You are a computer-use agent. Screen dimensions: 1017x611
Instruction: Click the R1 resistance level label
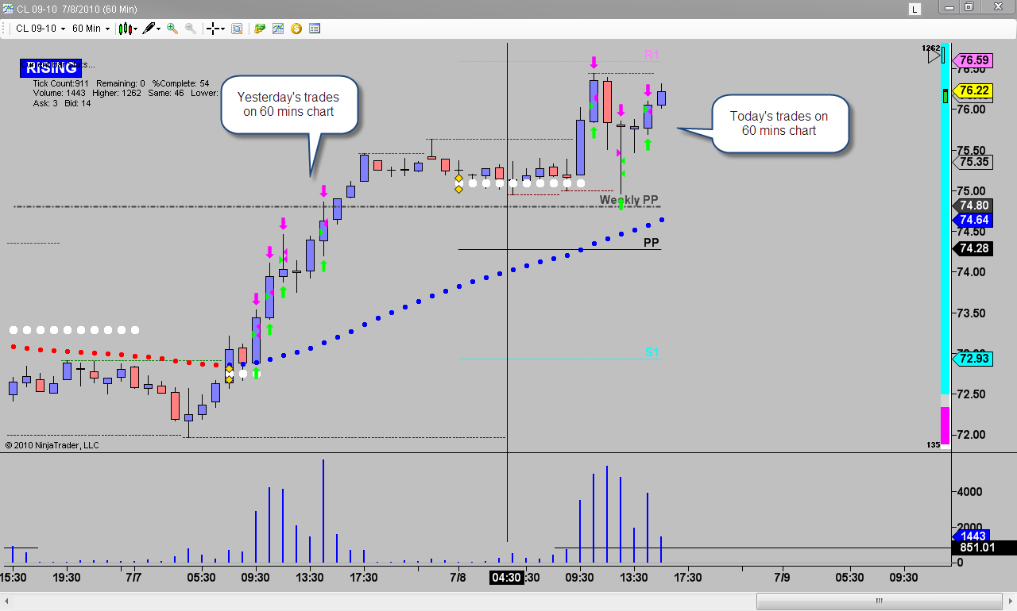pos(652,55)
